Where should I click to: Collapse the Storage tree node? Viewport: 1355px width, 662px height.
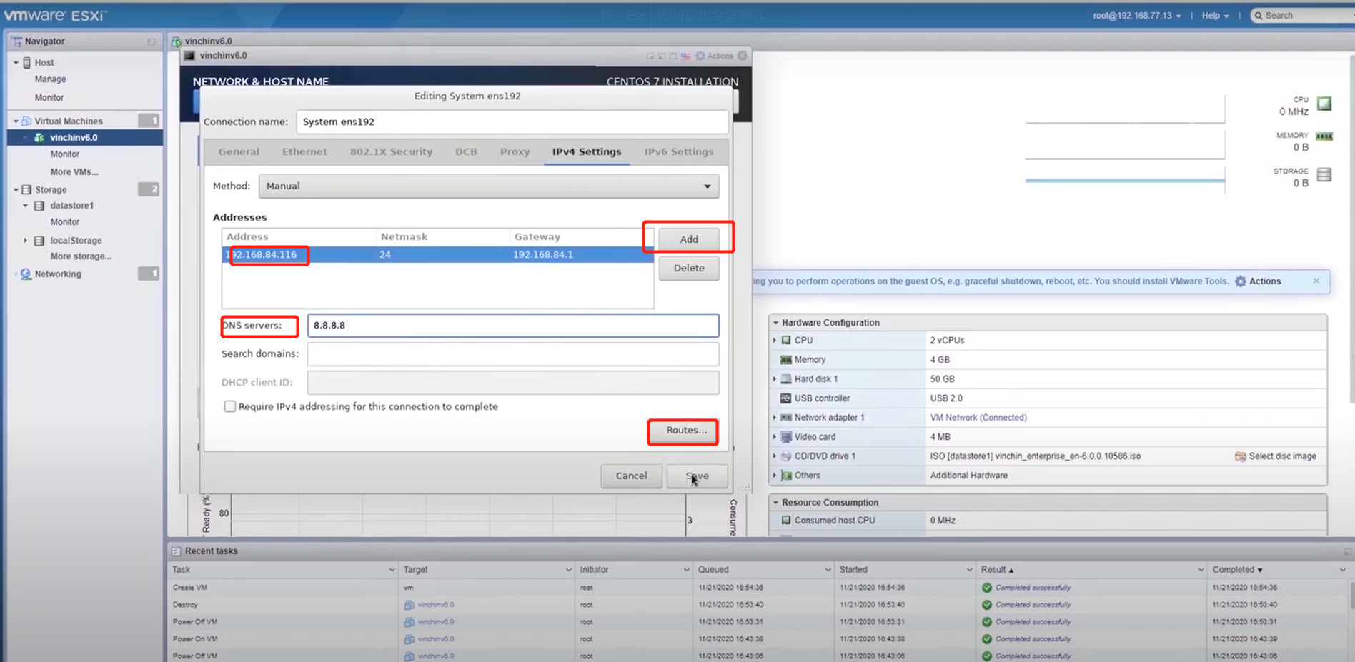(16, 189)
